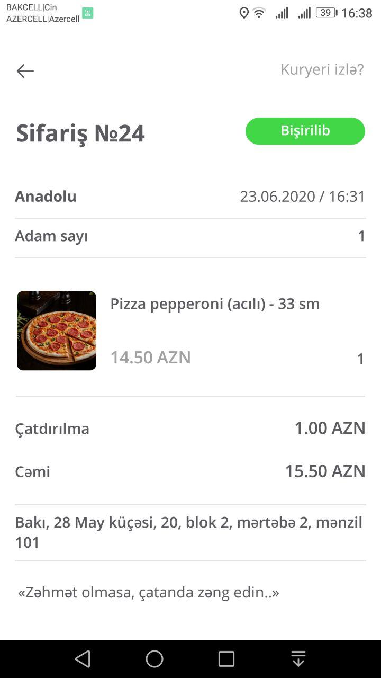Tap the green notification icon in status bar
This screenshot has width=381, height=678.
(87, 13)
